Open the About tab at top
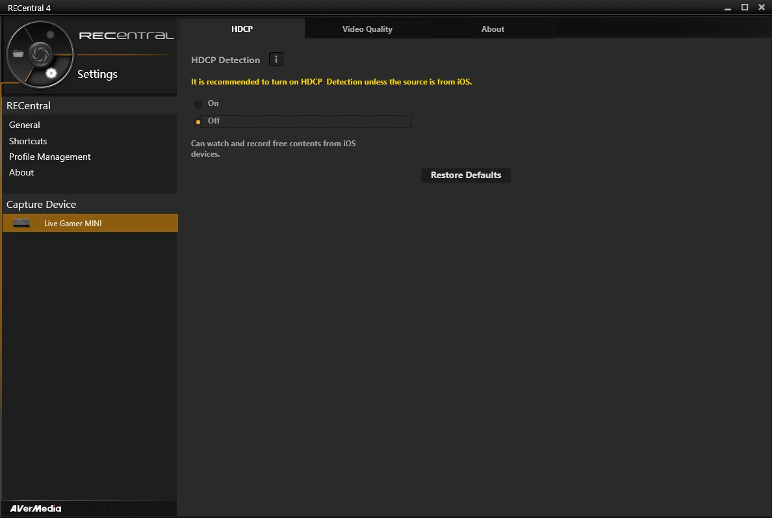 (x=493, y=29)
